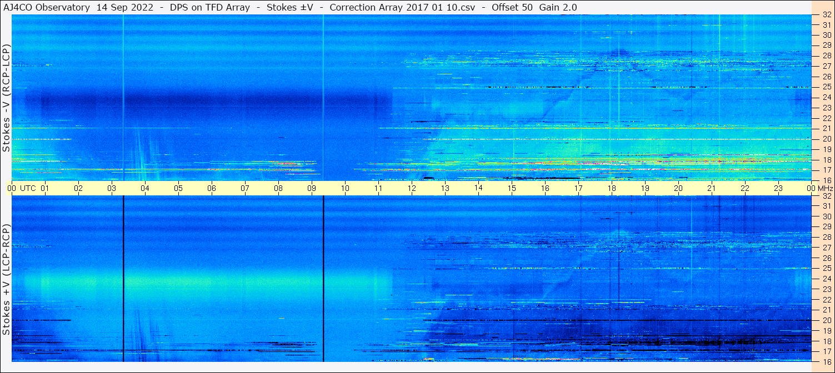835x373 pixels.
Task: Select hour 09 on the UTC time axis
Action: [x=312, y=188]
